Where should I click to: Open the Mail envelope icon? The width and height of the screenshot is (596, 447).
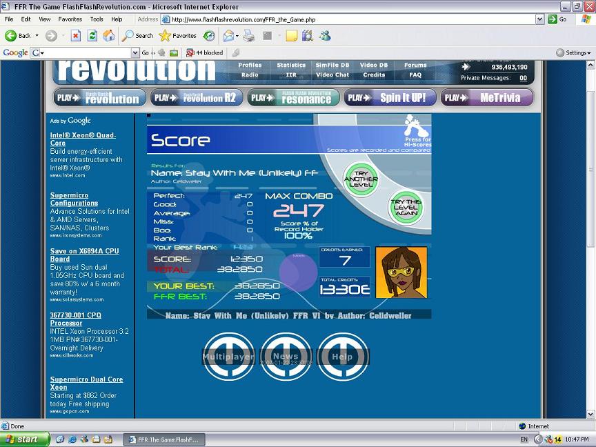point(229,36)
